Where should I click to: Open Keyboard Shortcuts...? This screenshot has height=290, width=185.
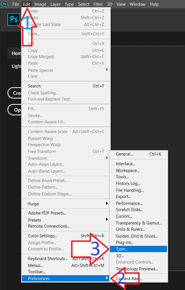point(66,259)
